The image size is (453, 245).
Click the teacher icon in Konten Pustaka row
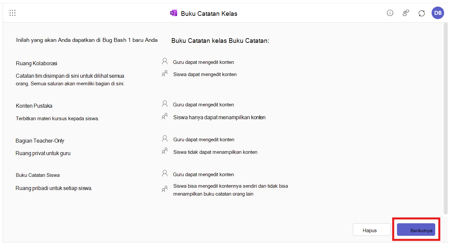[x=165, y=104]
